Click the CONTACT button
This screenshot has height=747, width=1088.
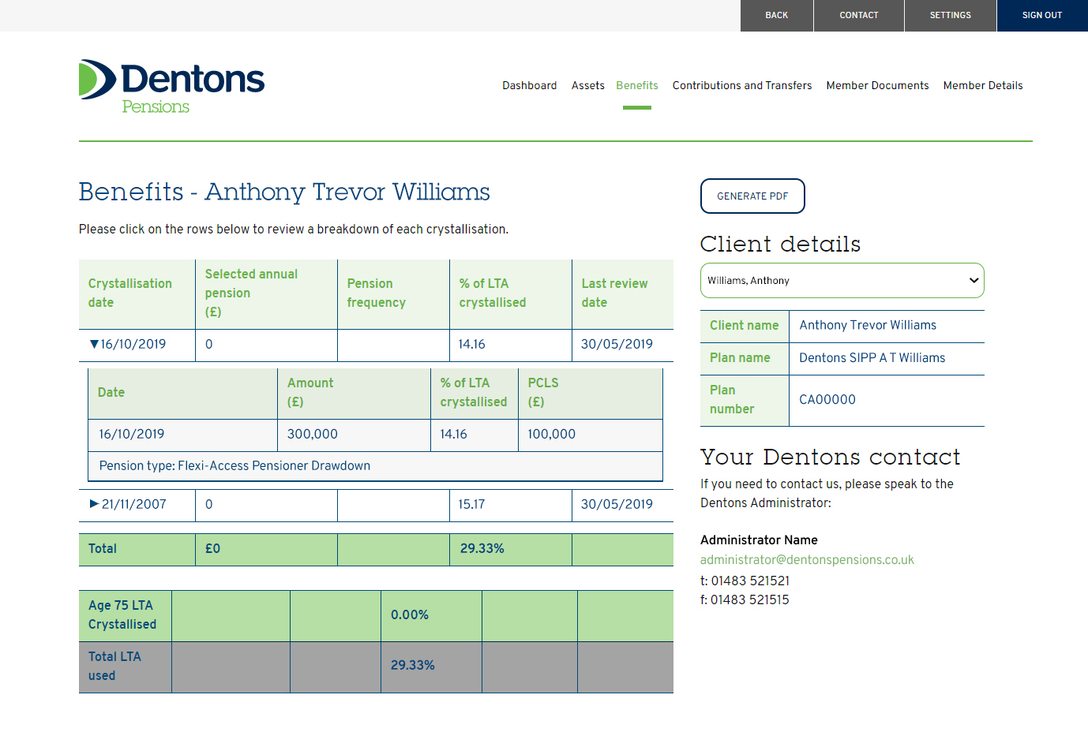(x=859, y=16)
